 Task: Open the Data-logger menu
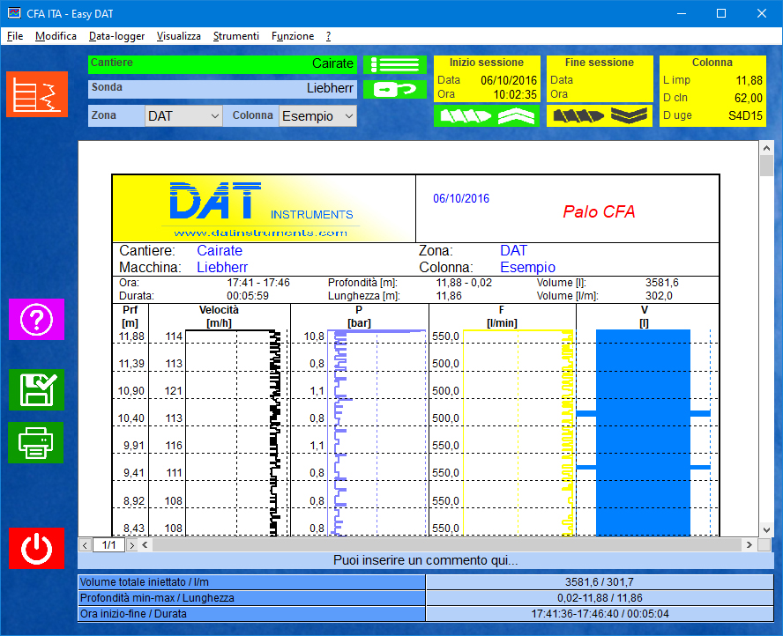point(116,36)
